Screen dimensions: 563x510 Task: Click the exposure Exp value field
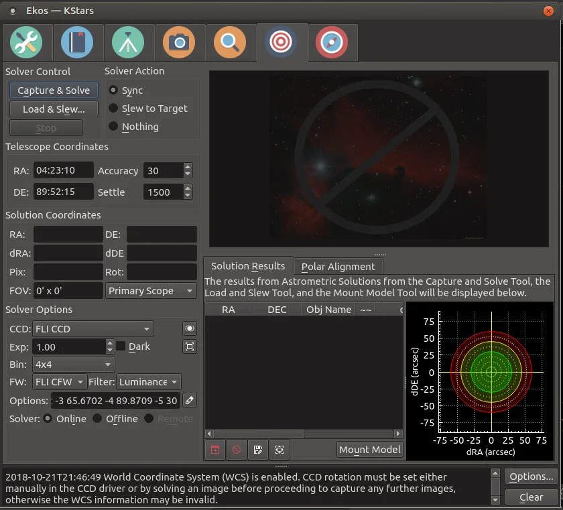(69, 347)
